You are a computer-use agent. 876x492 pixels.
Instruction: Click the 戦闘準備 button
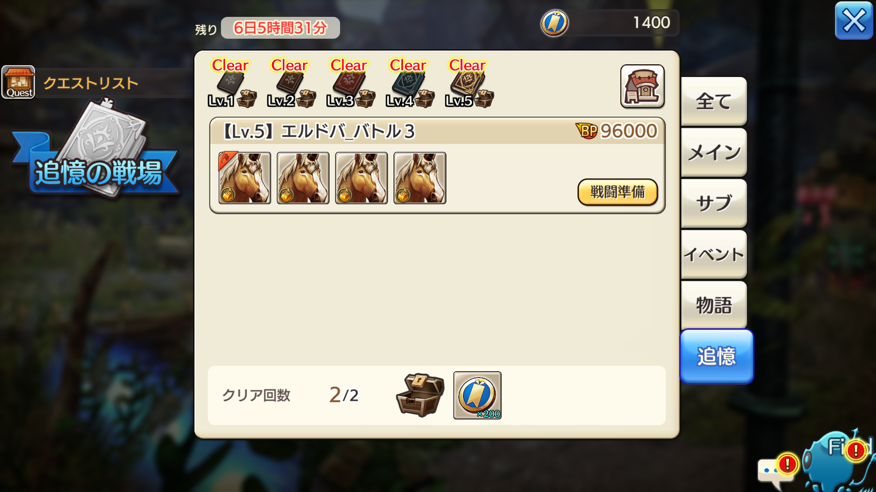click(617, 192)
